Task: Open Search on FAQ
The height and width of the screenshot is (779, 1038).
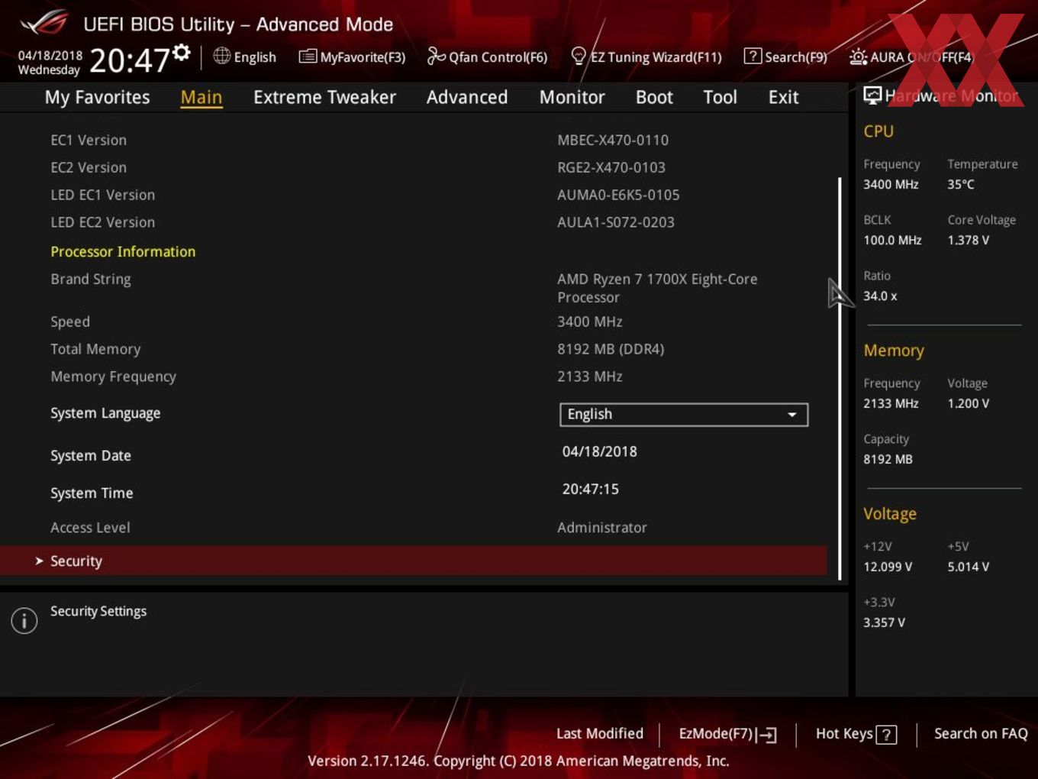Action: click(981, 733)
